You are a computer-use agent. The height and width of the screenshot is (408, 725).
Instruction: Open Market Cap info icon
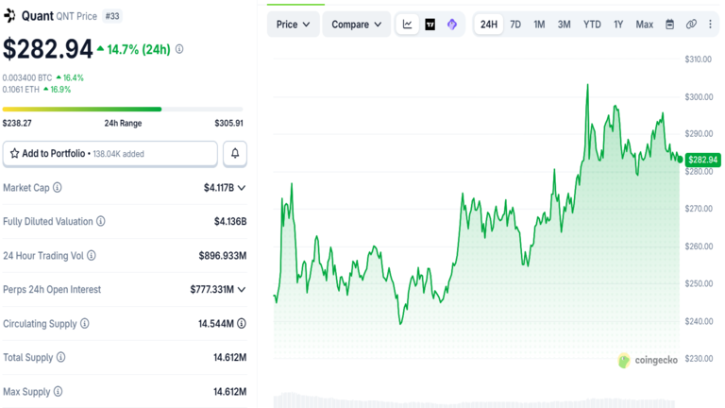tap(58, 187)
